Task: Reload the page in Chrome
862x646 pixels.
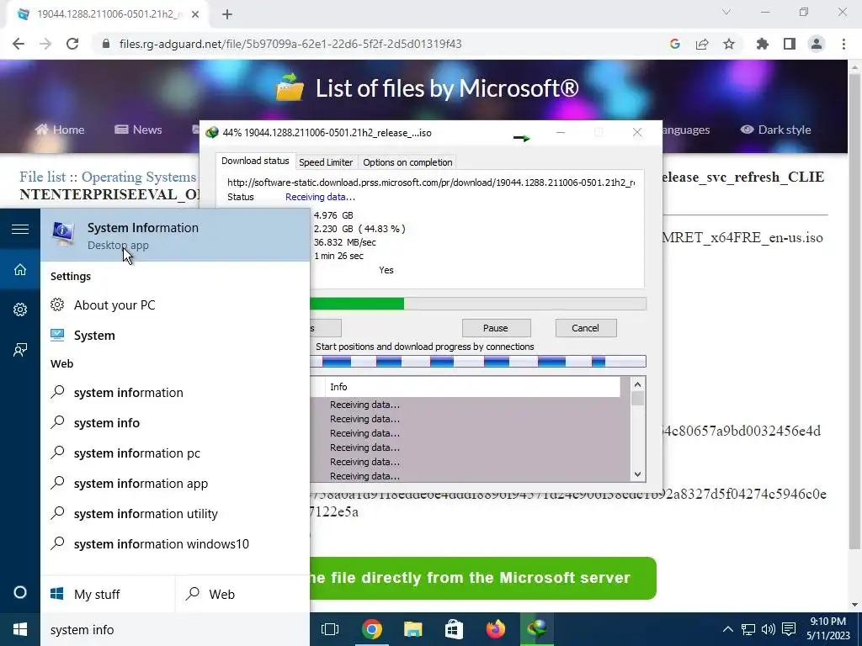Action: [x=72, y=44]
